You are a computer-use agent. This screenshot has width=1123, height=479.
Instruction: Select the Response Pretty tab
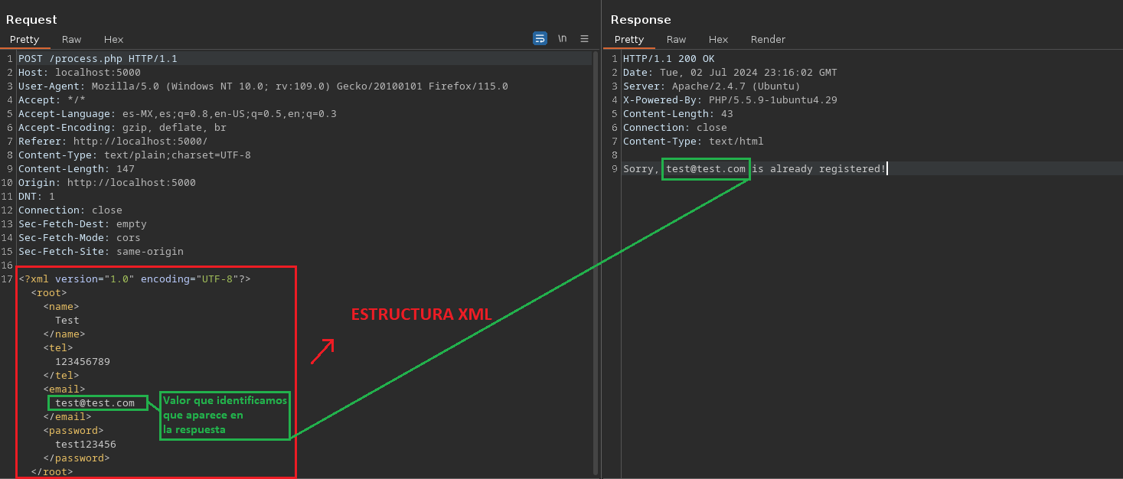click(629, 40)
